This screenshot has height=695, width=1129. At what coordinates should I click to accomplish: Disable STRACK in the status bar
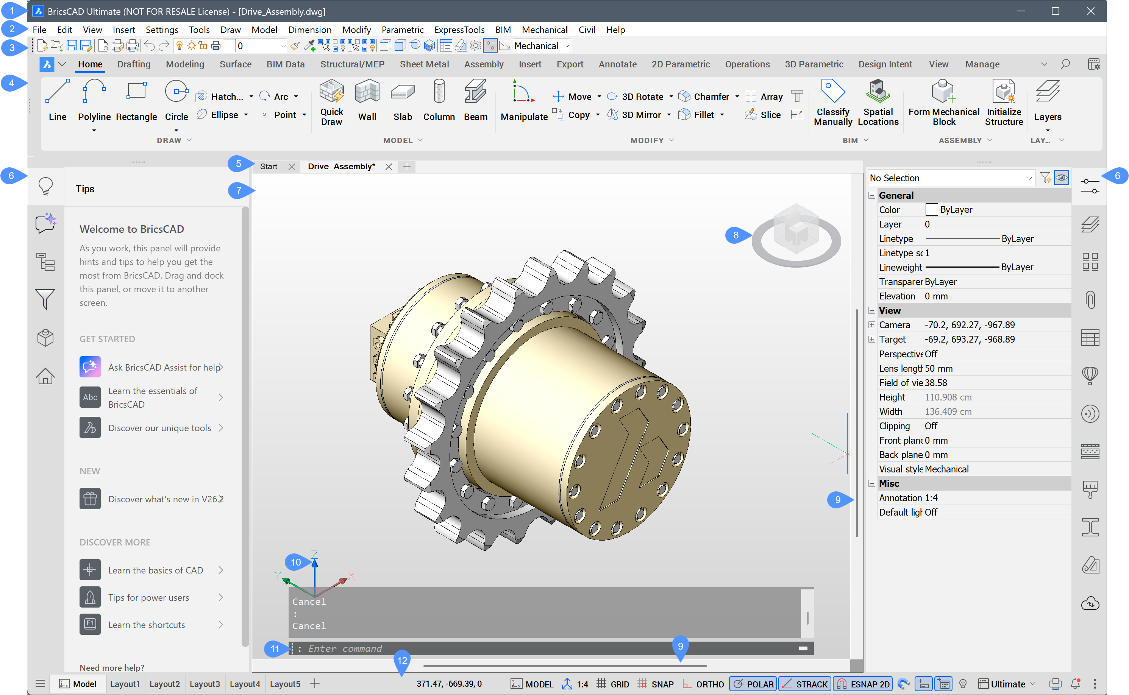pyautogui.click(x=805, y=684)
